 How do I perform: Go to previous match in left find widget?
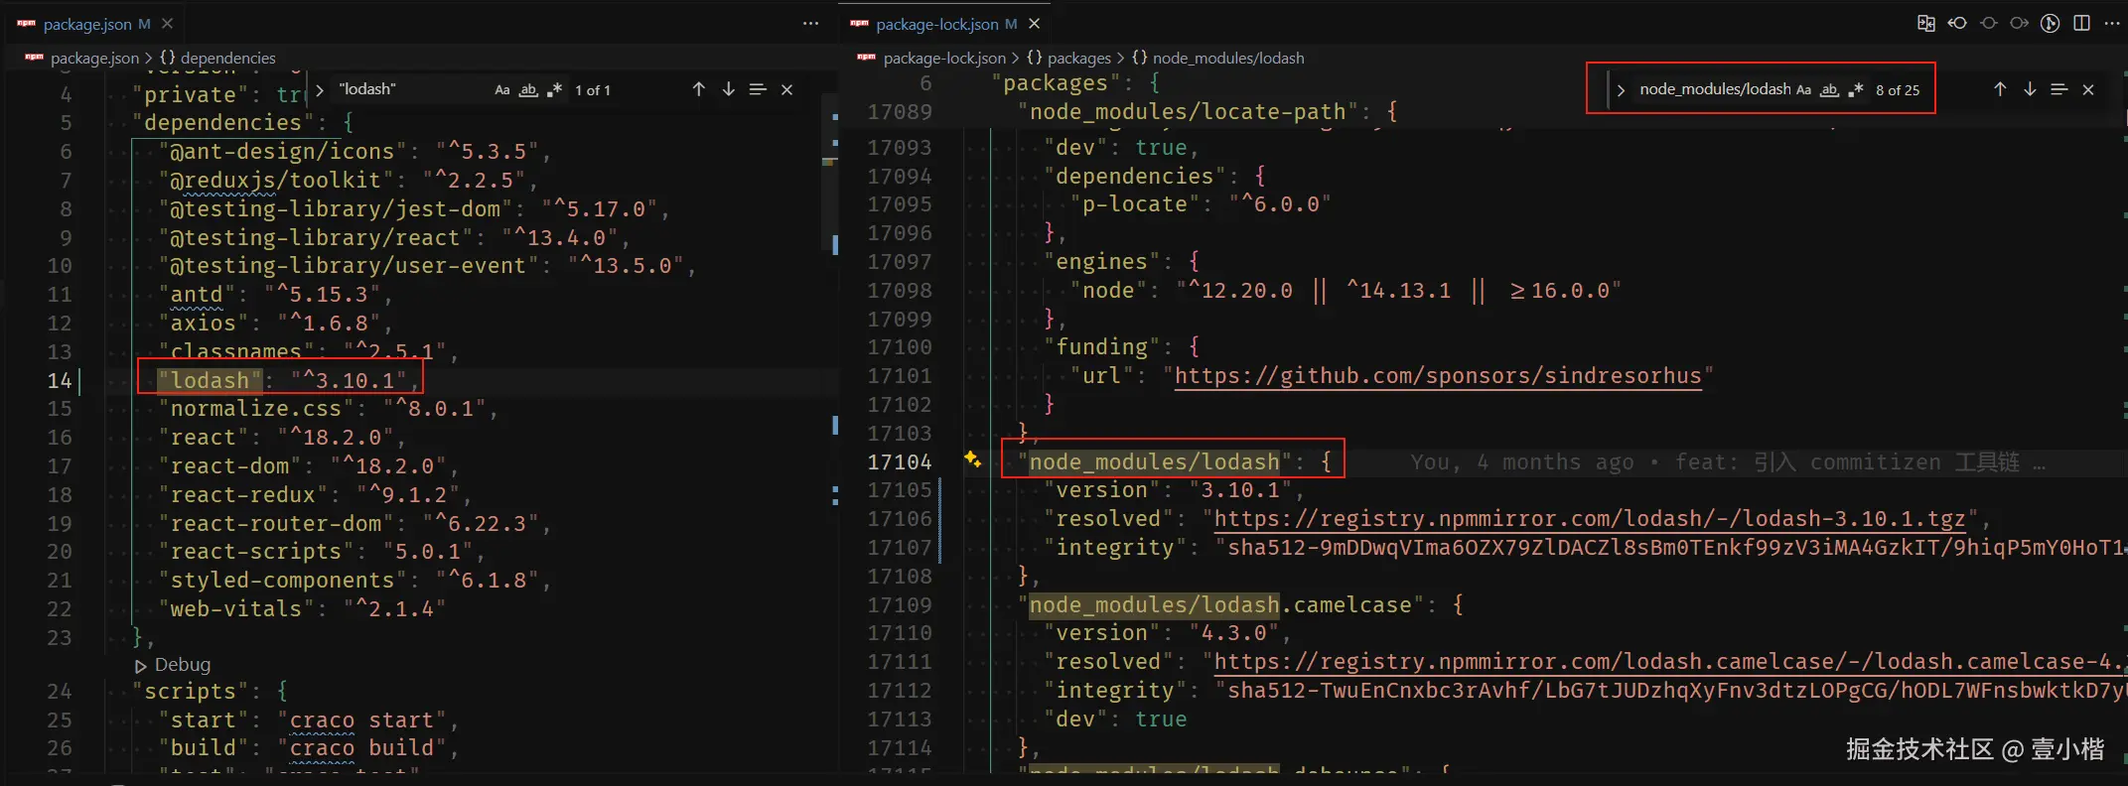(699, 89)
